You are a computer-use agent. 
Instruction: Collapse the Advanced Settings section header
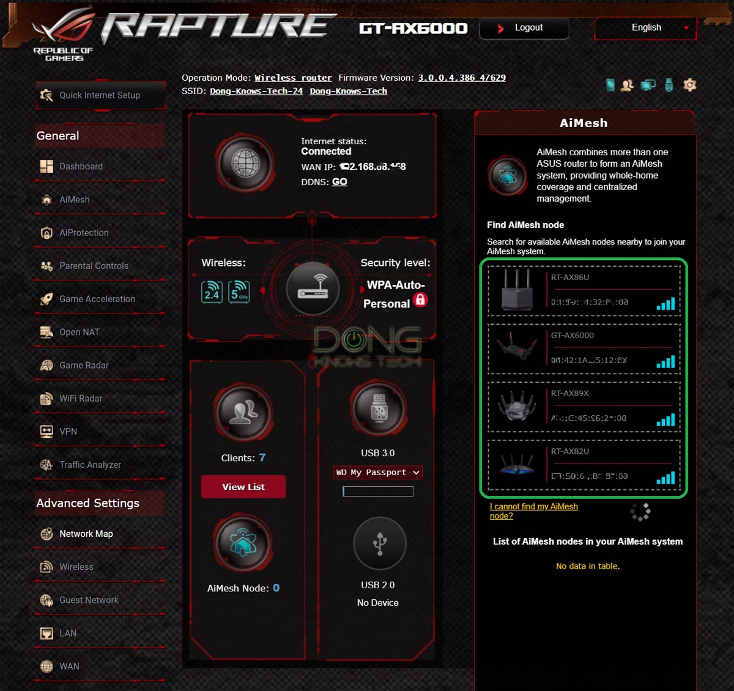coord(87,503)
